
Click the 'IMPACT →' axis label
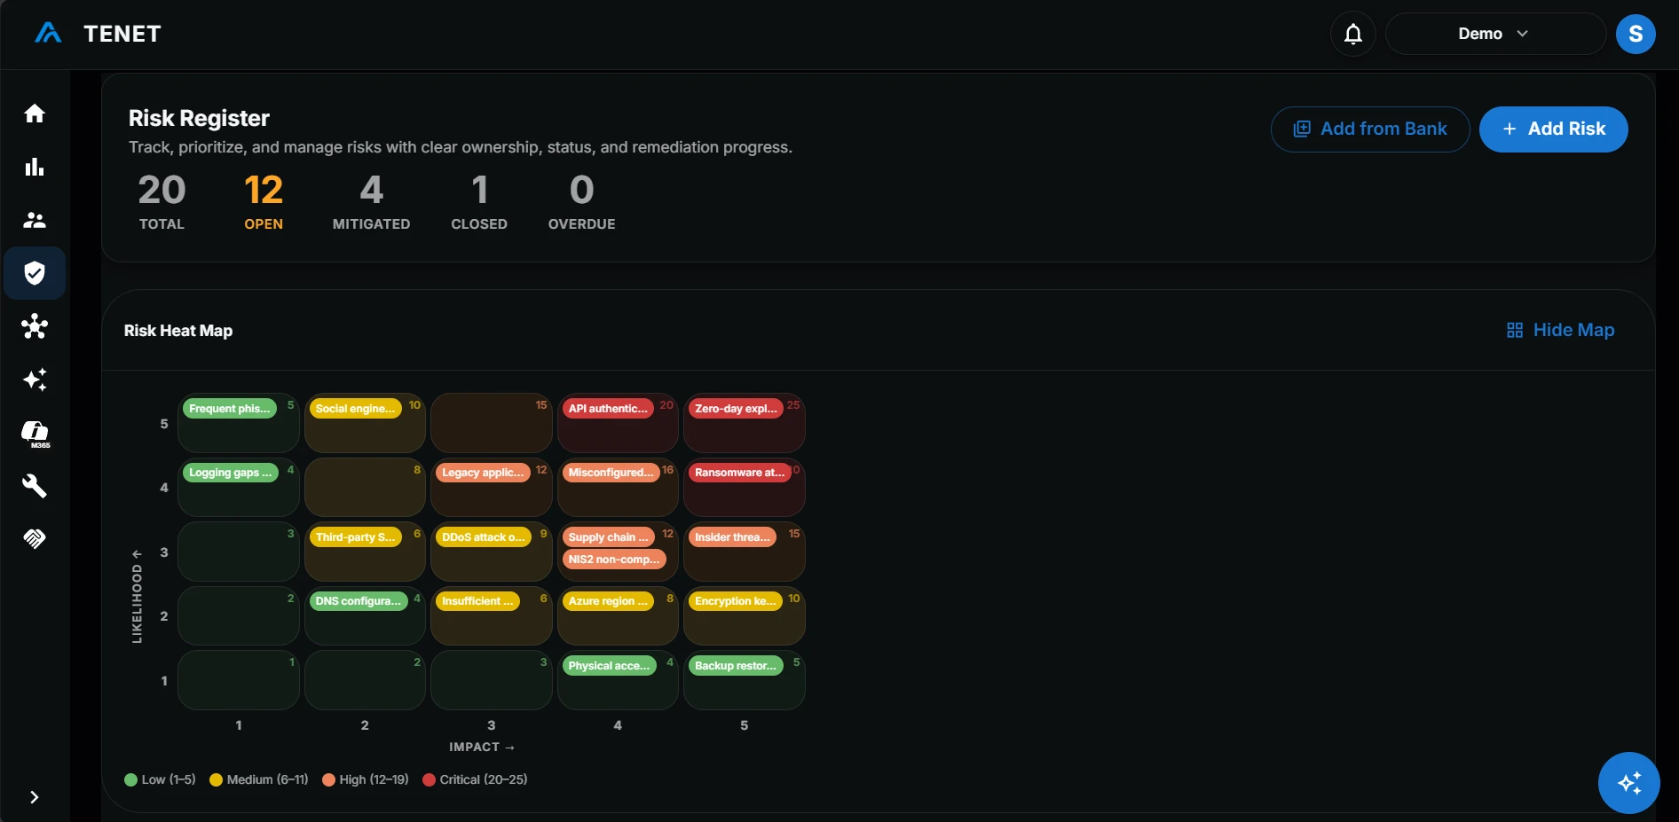pos(482,748)
